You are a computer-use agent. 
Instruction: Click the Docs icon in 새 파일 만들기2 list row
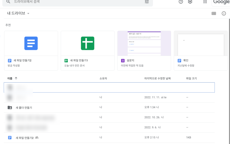click(x=10, y=138)
